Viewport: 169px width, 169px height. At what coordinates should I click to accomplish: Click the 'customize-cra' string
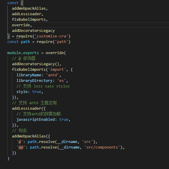(x=51, y=36)
